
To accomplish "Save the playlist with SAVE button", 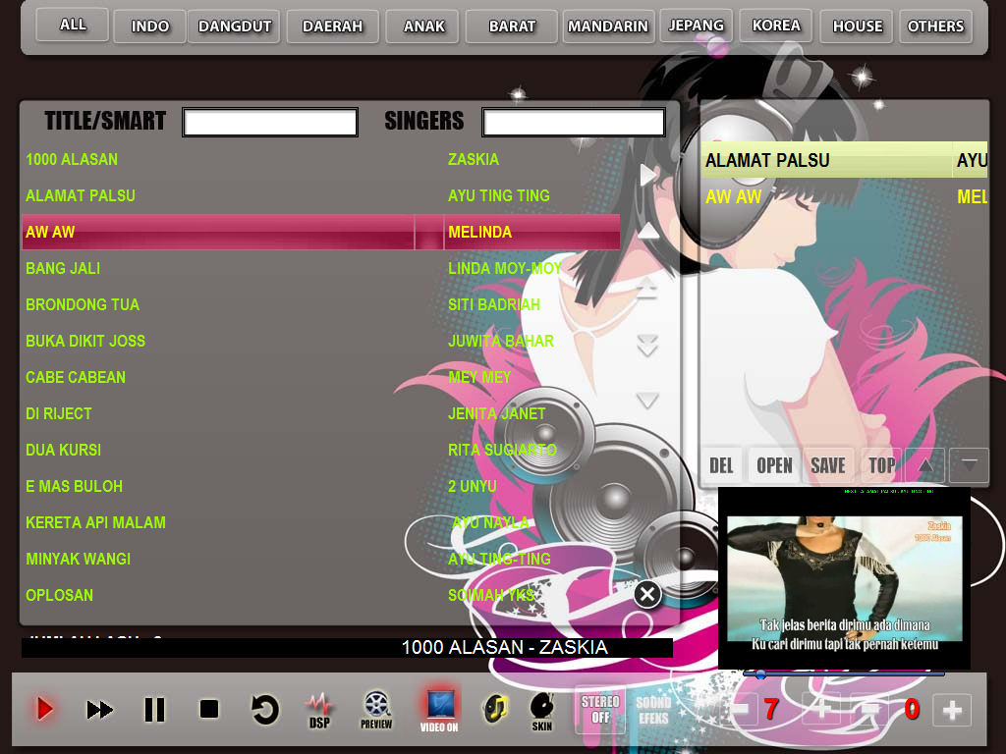I will point(828,464).
